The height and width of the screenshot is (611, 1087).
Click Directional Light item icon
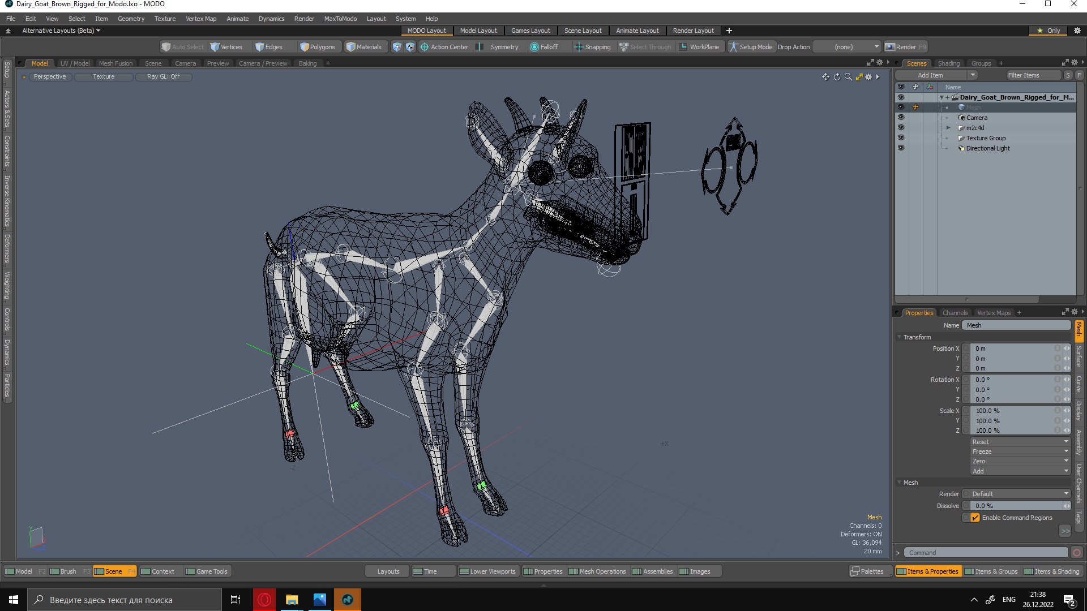pyautogui.click(x=961, y=148)
